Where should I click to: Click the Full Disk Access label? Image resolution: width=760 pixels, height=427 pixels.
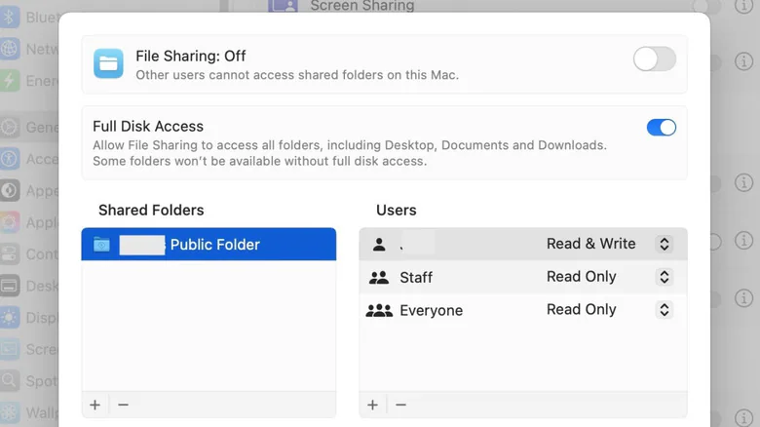click(148, 126)
